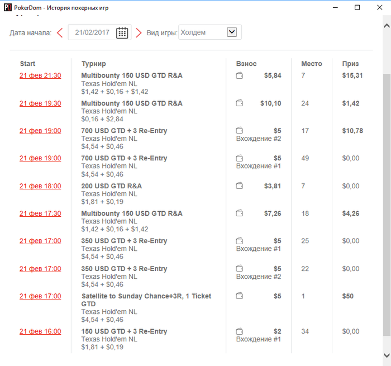Click the $4,26 prize value
This screenshot has height=366, width=391.
351,213
